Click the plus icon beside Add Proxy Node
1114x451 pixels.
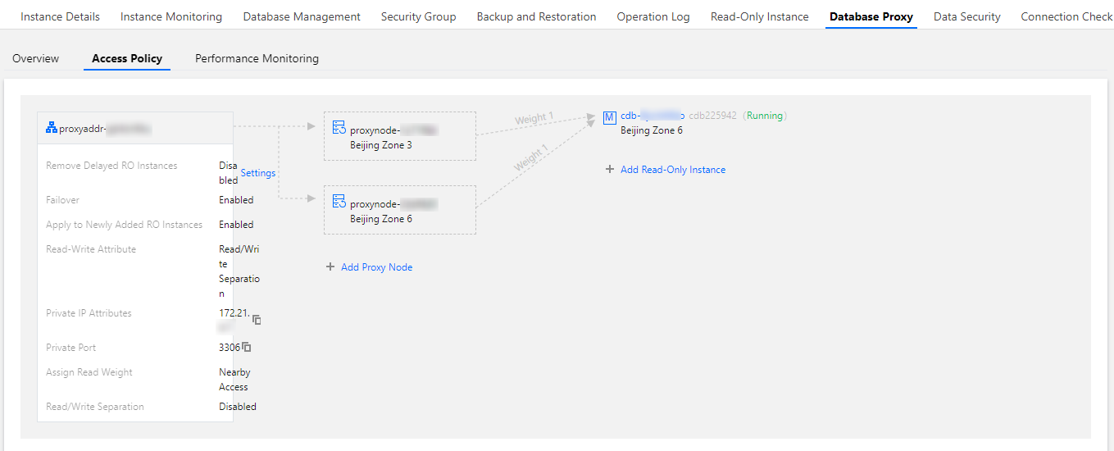coord(330,267)
